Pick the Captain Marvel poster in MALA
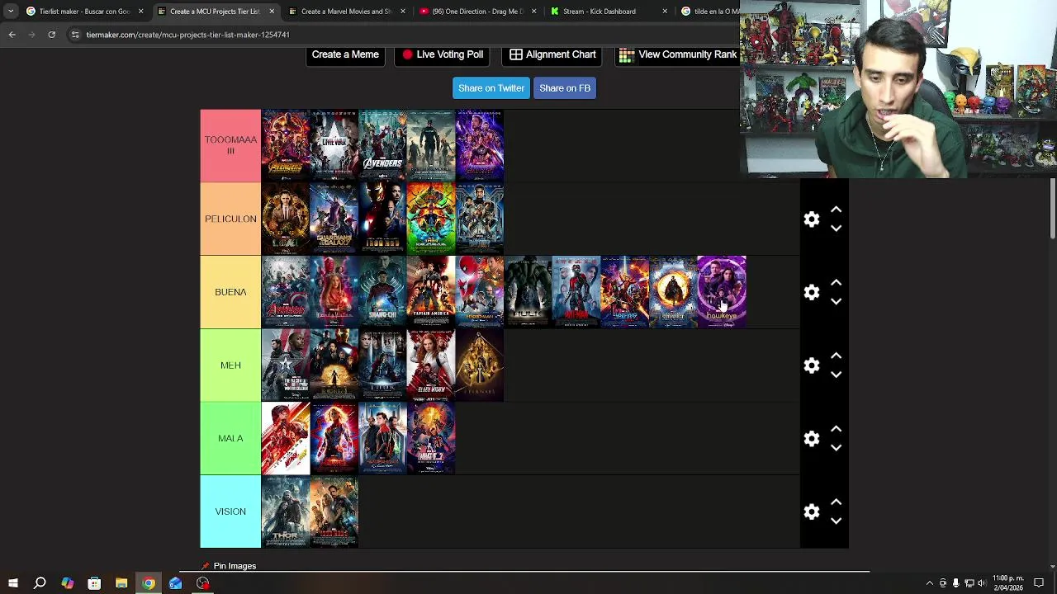This screenshot has height=594, width=1057. pyautogui.click(x=334, y=438)
